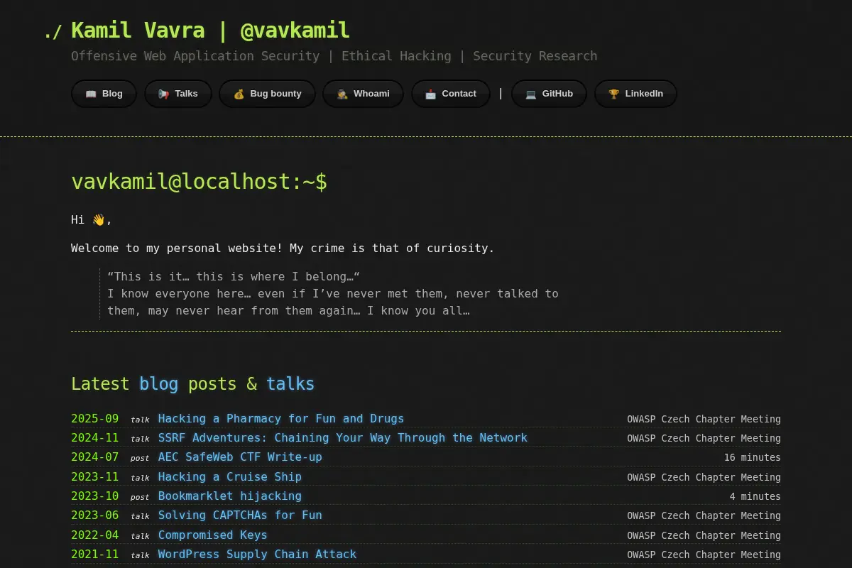Image resolution: width=852 pixels, height=568 pixels.
Task: Open Bookmarklet hijacking post
Action: click(x=230, y=496)
